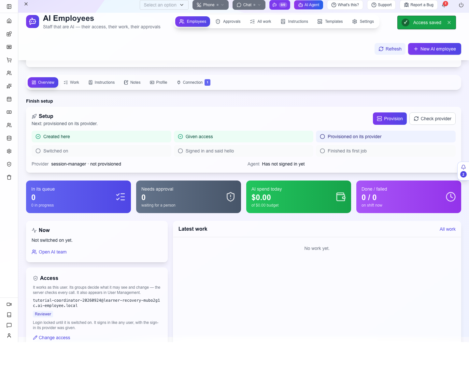Open the notification bell in top bar

(444, 5)
